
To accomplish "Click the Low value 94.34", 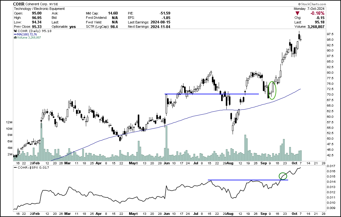I will (36, 22).
